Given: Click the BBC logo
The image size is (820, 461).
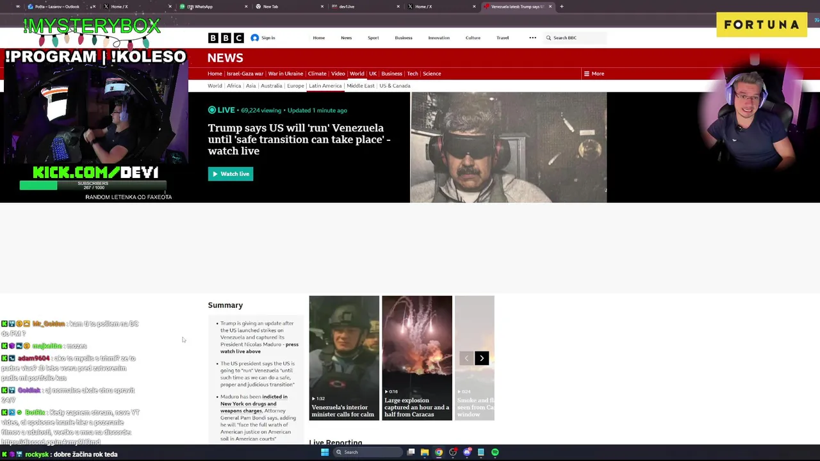Looking at the screenshot, I should 225,38.
